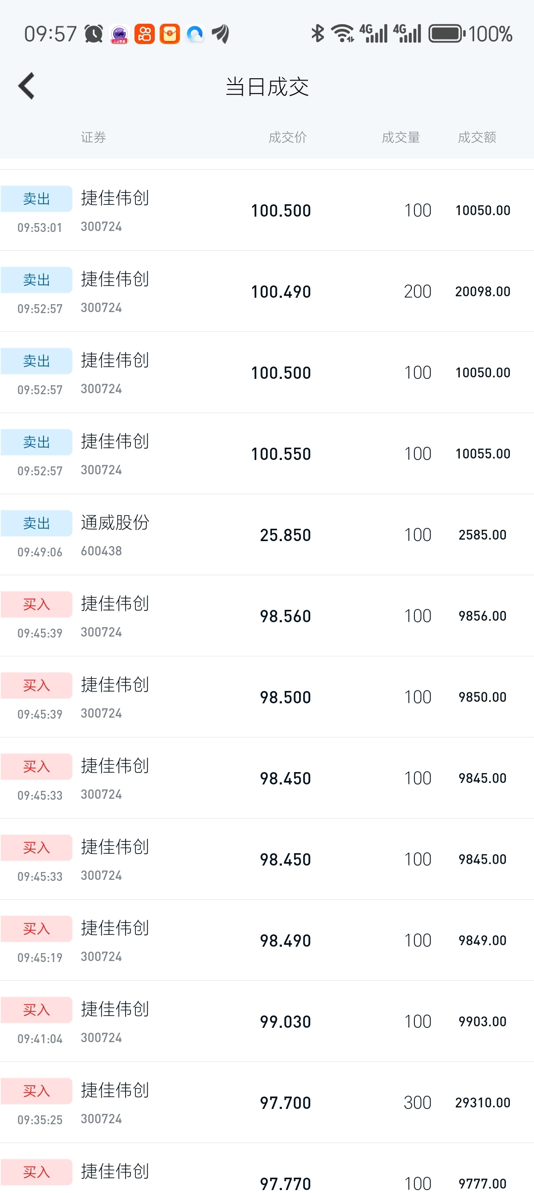
Task: Tap the purple round notification icon
Action: pos(119,34)
